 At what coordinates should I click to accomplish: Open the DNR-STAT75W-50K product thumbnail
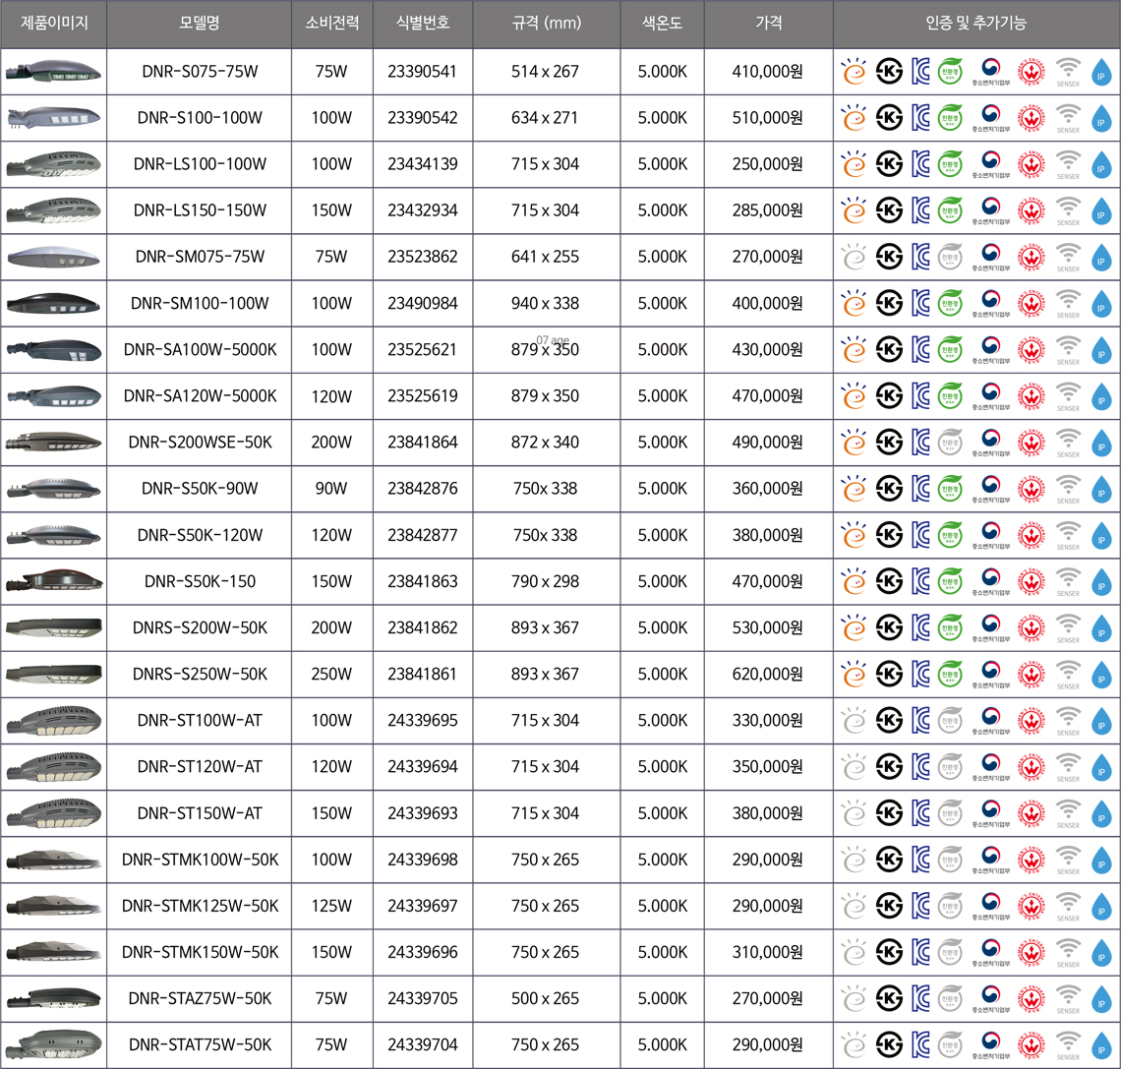tap(54, 1044)
